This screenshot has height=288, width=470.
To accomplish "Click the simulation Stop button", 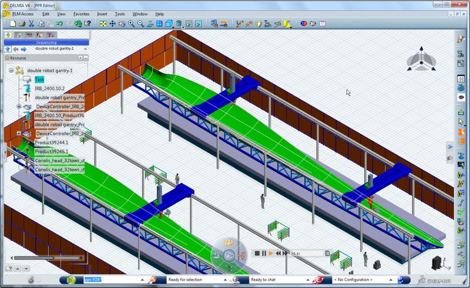I will coord(257,253).
